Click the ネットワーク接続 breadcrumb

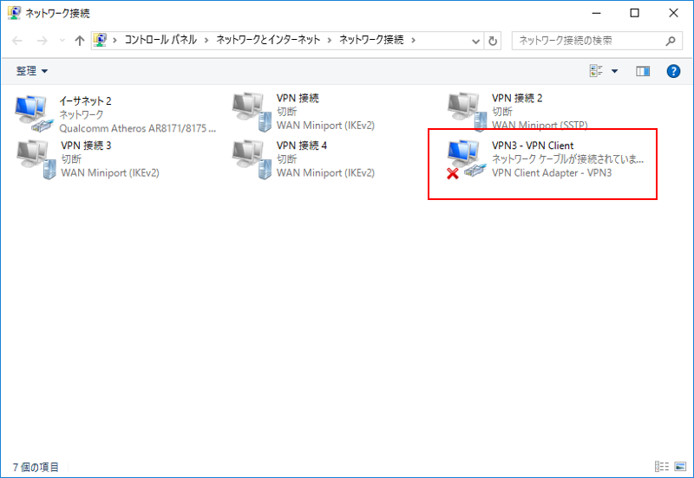tap(371, 40)
